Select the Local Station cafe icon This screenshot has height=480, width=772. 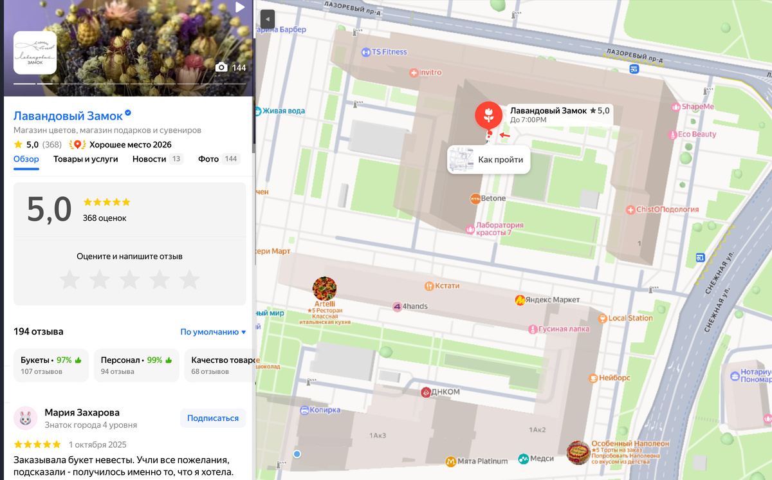point(602,318)
